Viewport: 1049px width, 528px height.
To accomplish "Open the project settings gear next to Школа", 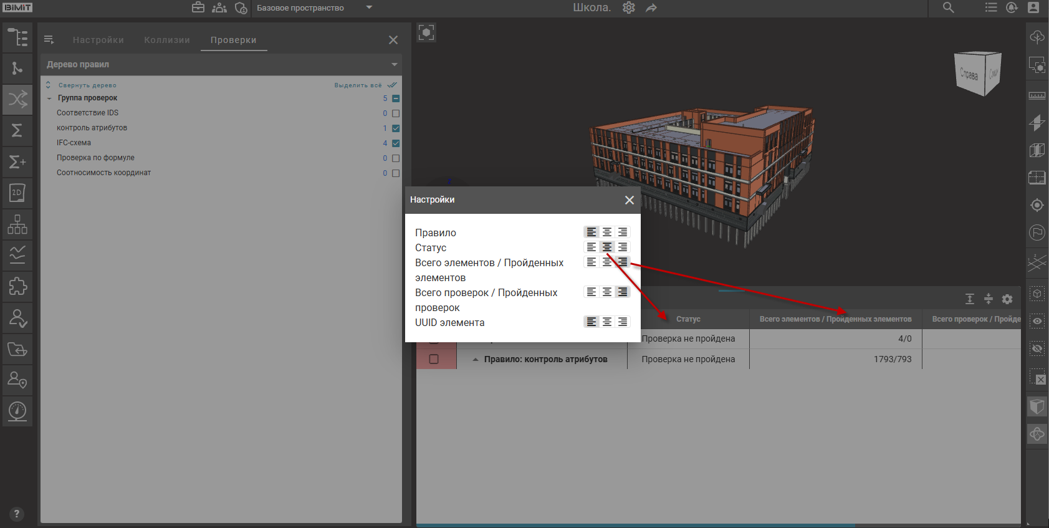I will (x=629, y=7).
